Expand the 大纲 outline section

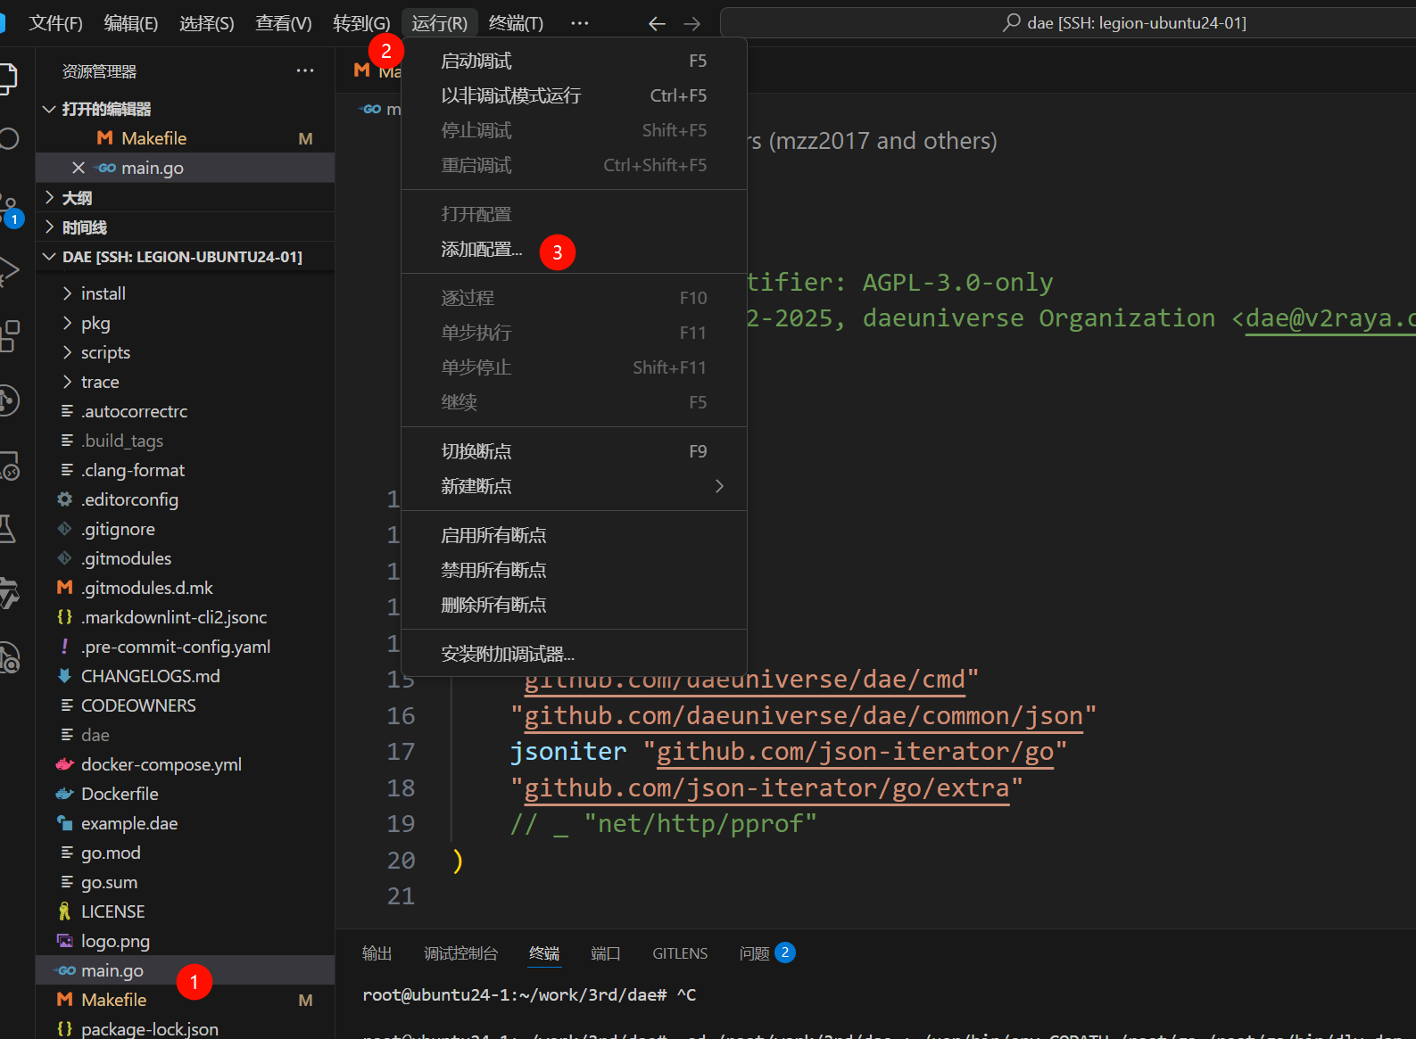[77, 198]
